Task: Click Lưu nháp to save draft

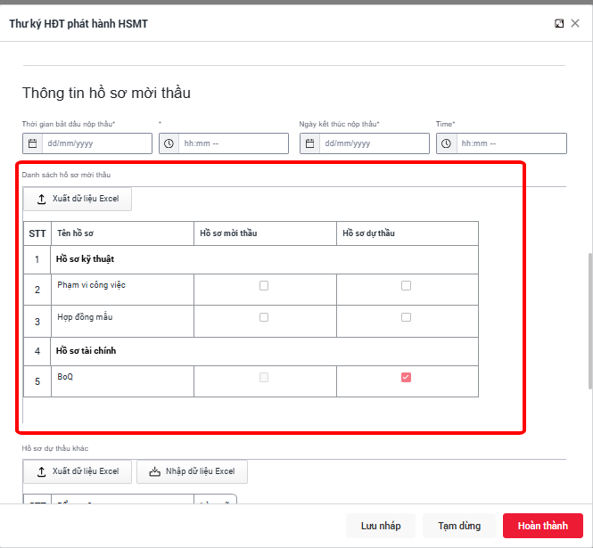Action: click(x=381, y=526)
